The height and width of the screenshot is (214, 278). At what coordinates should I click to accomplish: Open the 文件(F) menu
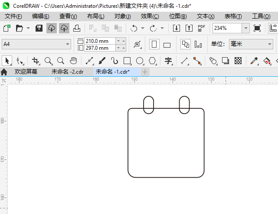point(13,16)
